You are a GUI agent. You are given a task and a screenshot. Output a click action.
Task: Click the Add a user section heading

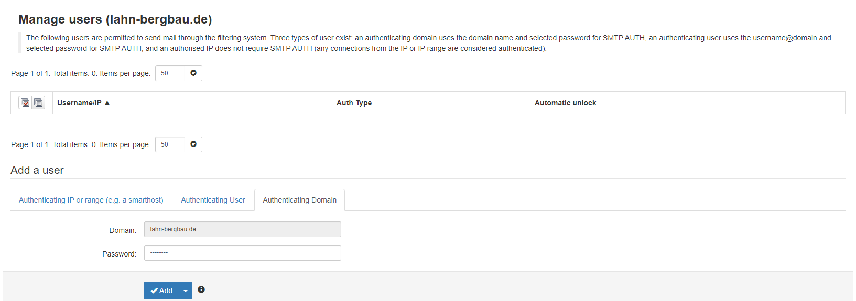(x=37, y=170)
